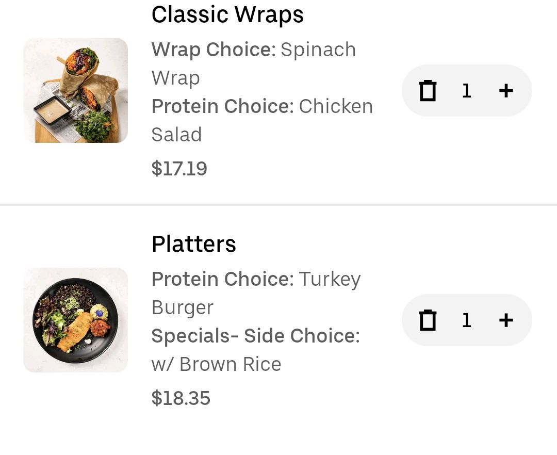The image size is (557, 455).
Task: Open the Classic Wraps item title
Action: [x=227, y=15]
